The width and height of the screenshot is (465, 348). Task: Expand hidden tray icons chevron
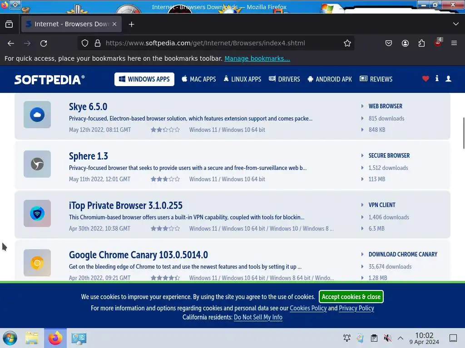tap(401, 338)
